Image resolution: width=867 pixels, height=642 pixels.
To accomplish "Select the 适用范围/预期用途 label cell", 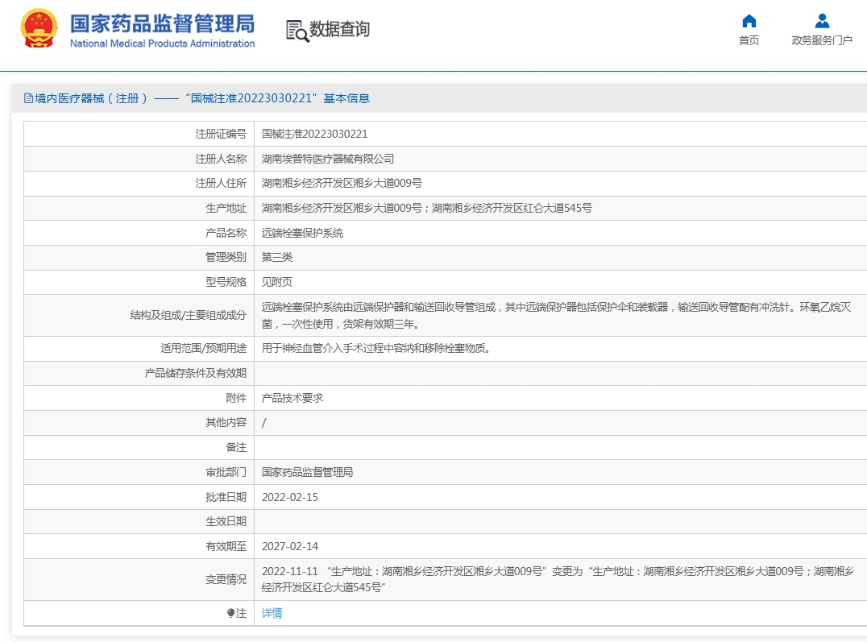I will click(139, 348).
